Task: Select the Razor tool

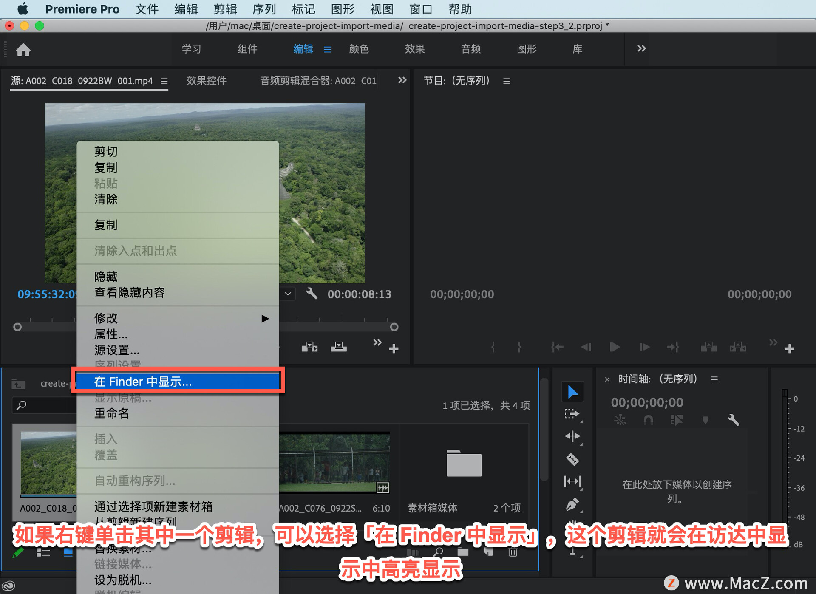Action: click(572, 459)
